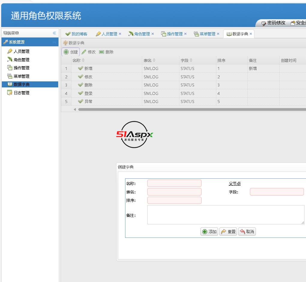Screen dimensions: 306x282
Task: Open Personnel Management in sidebar
Action: coord(21,51)
